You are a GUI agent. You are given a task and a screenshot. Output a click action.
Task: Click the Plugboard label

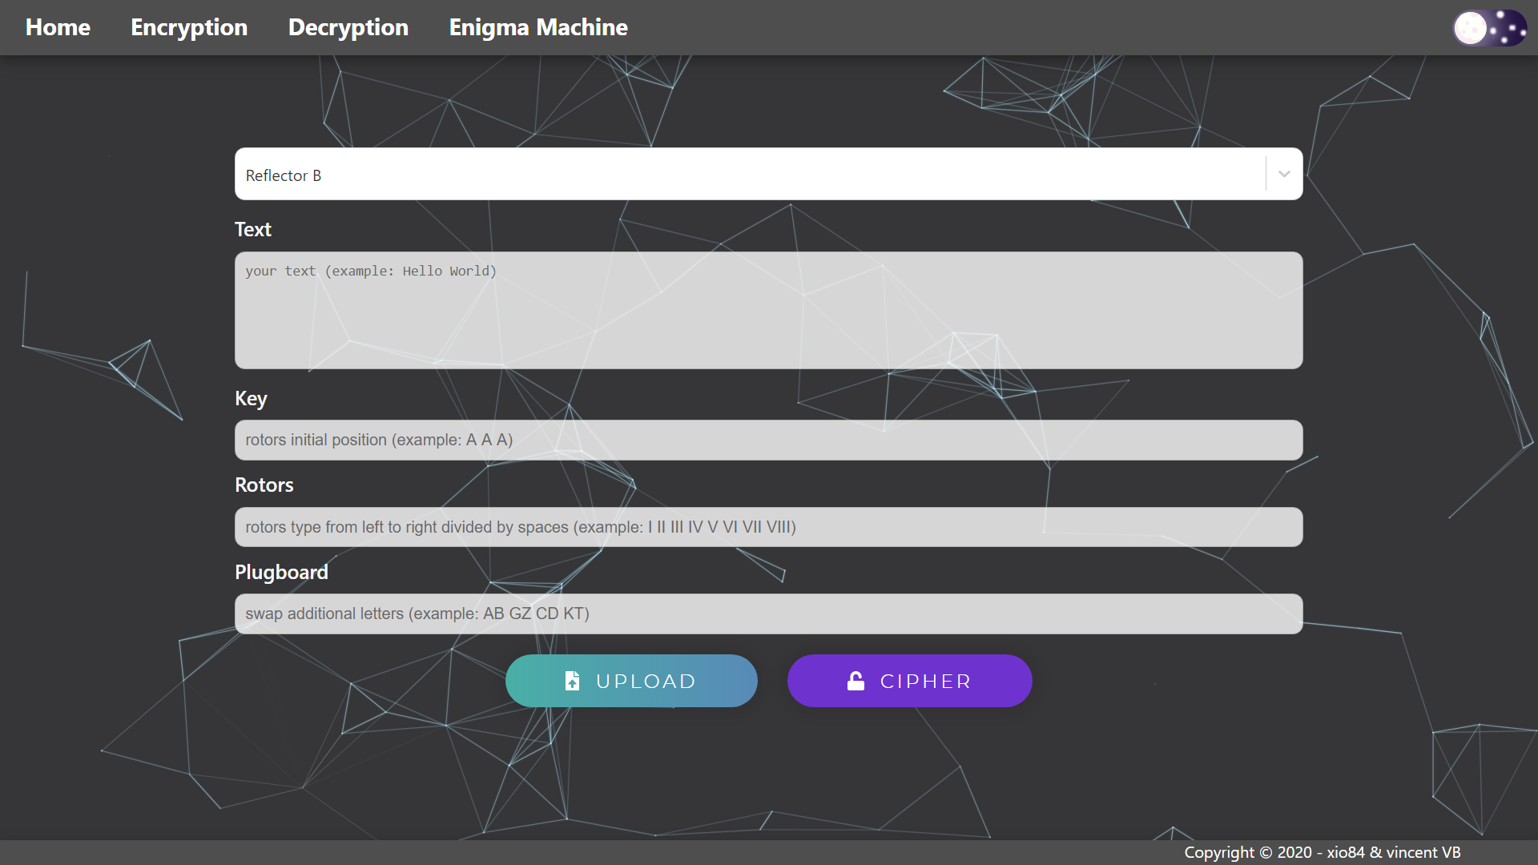(x=281, y=572)
